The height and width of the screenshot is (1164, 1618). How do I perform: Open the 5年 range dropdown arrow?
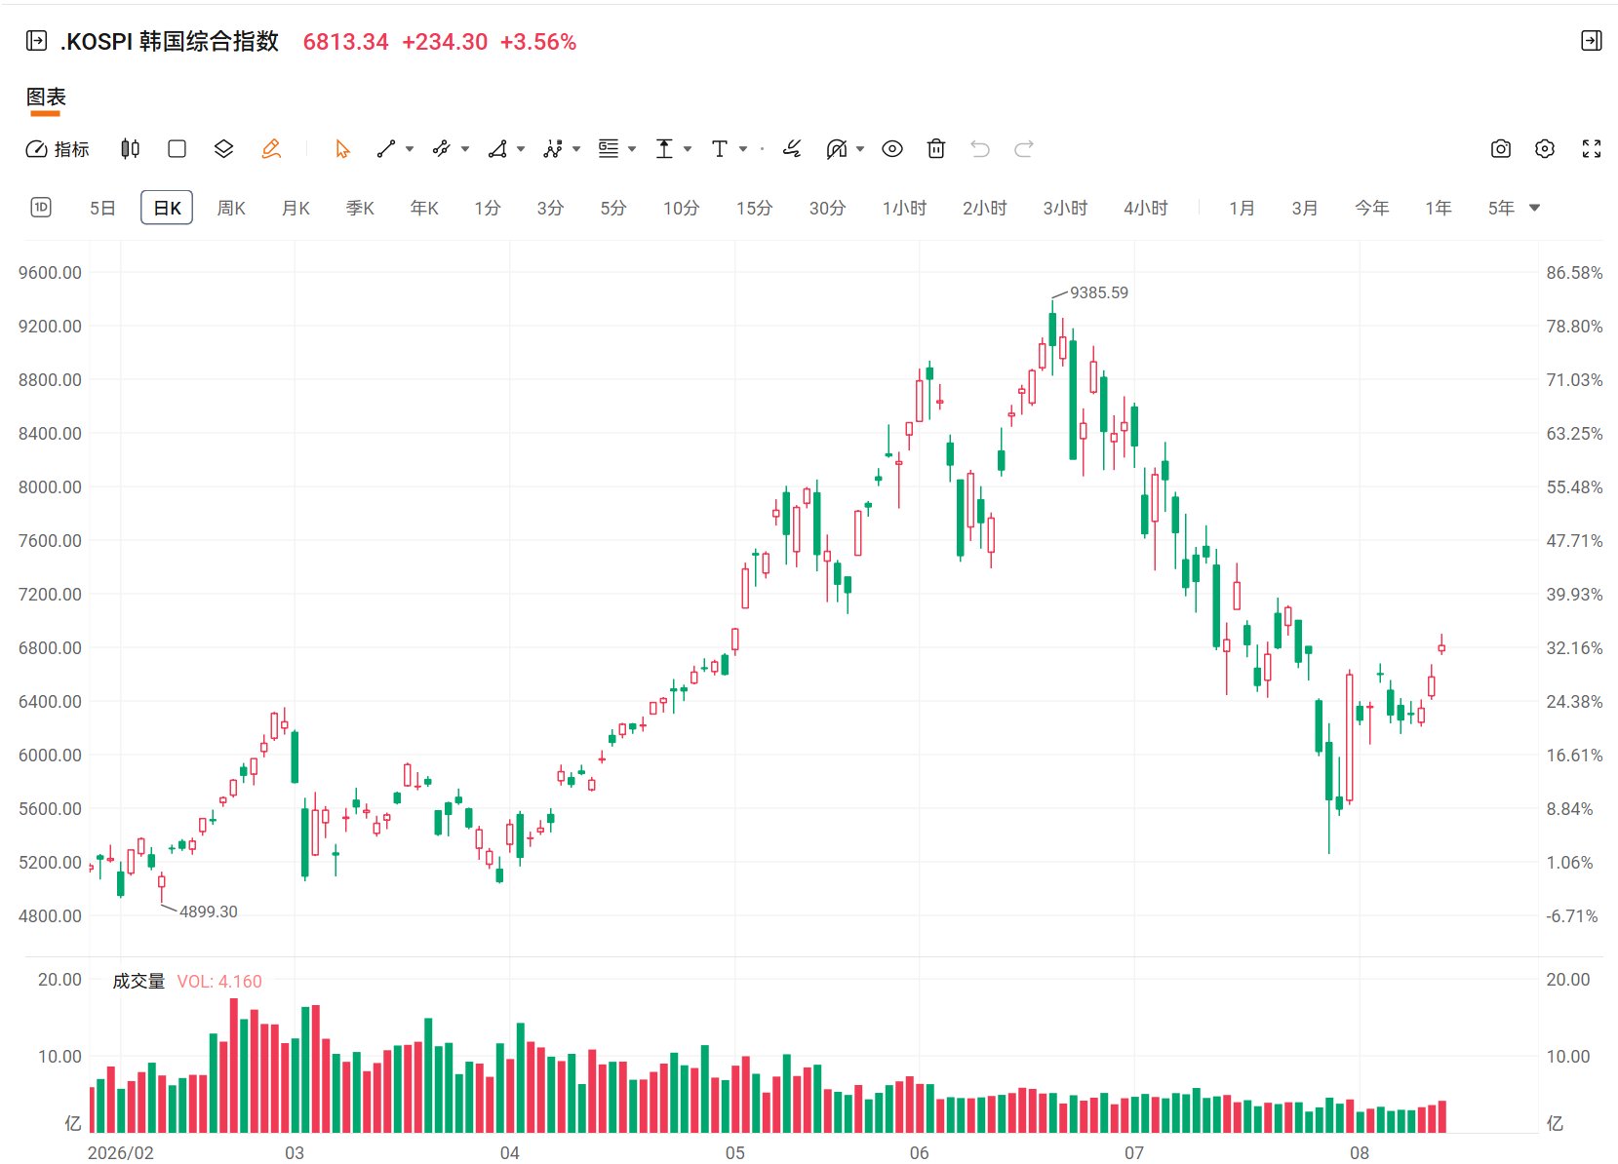coord(1534,208)
